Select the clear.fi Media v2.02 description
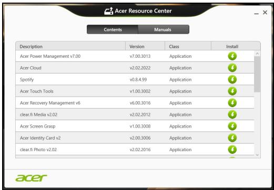274x190 pixels. [38, 114]
